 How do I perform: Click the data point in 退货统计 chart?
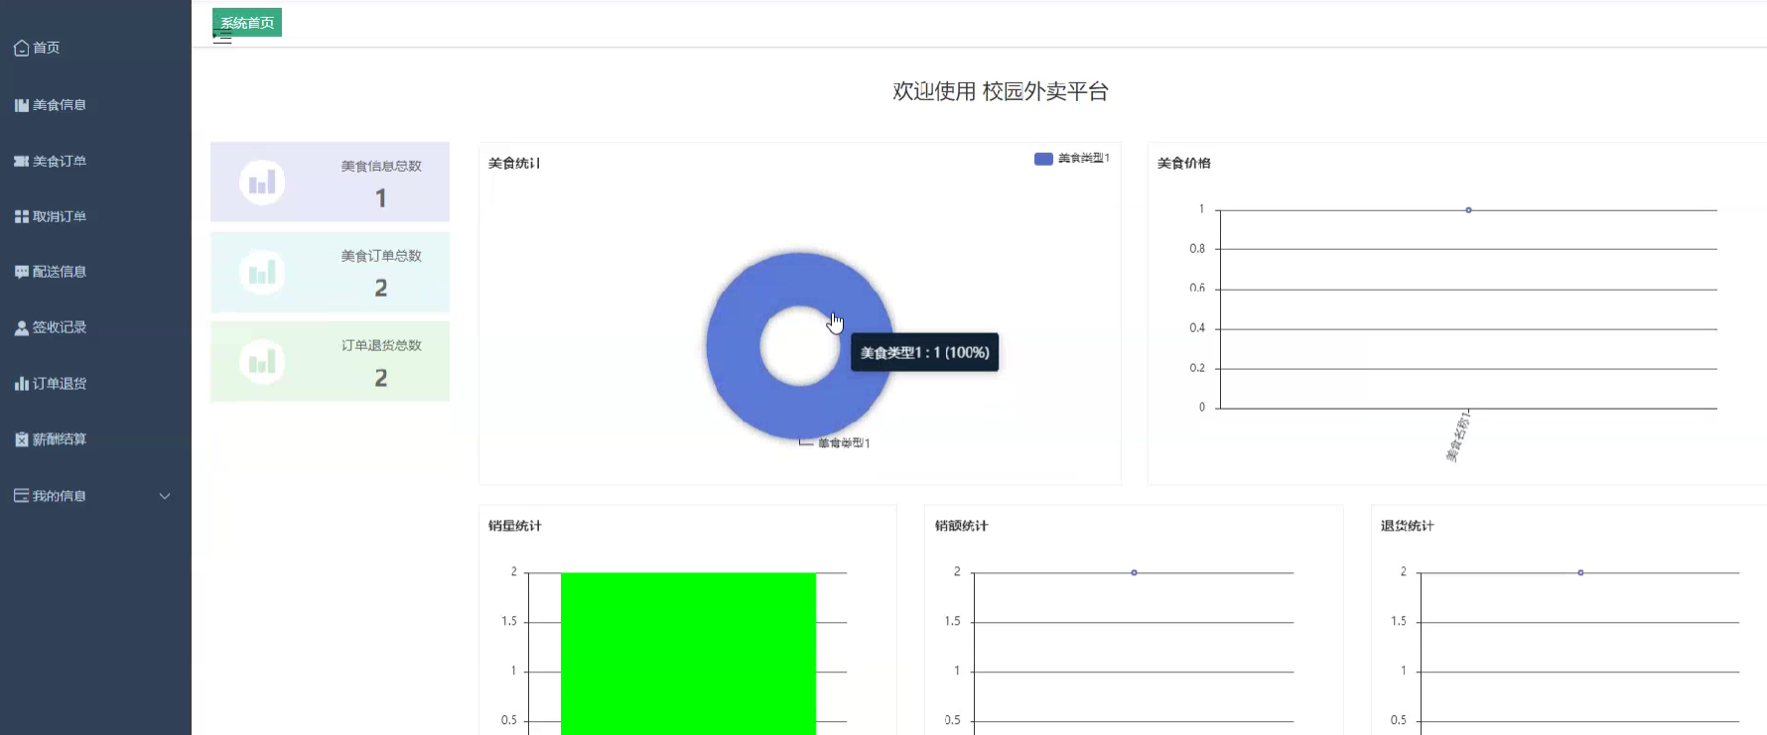(1580, 572)
